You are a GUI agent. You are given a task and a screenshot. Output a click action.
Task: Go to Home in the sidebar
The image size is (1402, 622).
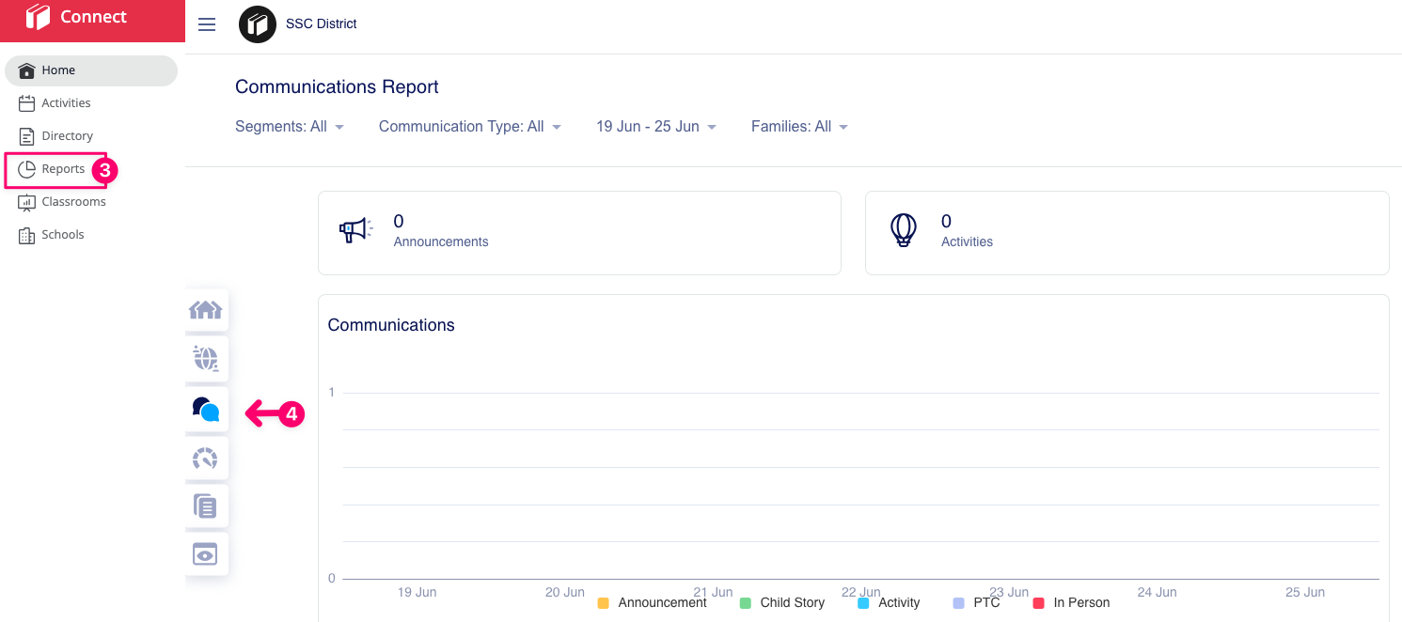point(91,70)
